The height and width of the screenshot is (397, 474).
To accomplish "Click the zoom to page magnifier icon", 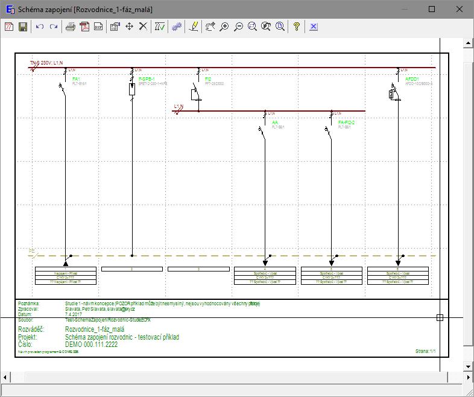I will pos(280,27).
